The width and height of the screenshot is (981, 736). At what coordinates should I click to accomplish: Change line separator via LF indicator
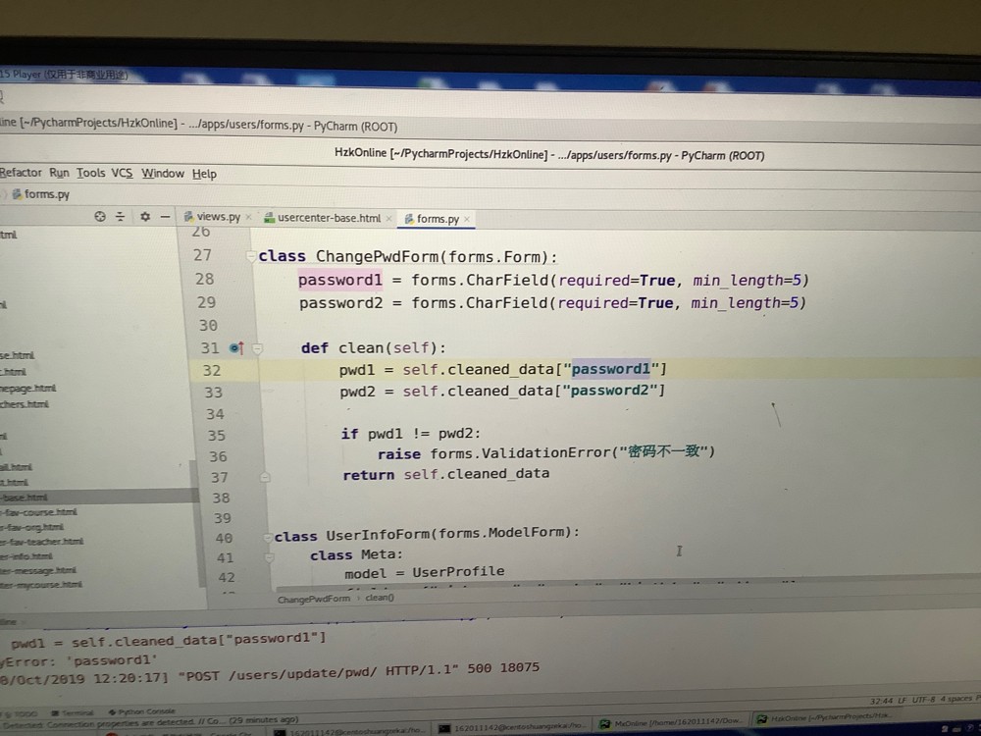click(904, 701)
